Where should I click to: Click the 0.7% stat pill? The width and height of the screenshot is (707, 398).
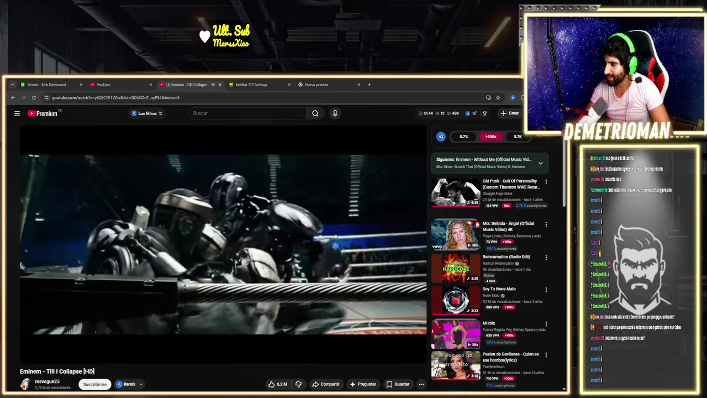(x=464, y=137)
